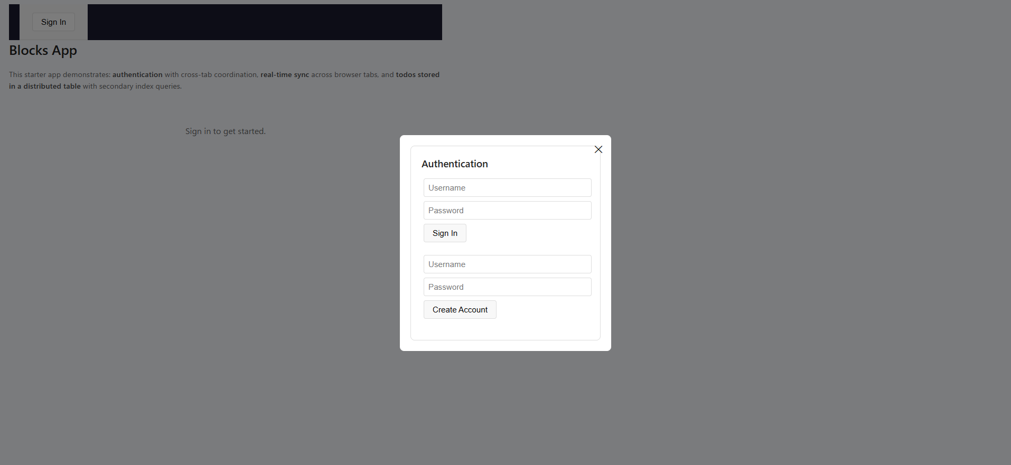
Task: Select the Username field above Create Account
Action: [507, 264]
